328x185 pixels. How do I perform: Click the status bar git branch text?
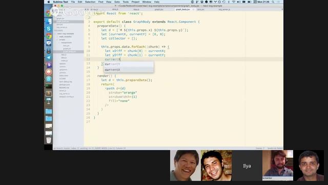point(61,149)
